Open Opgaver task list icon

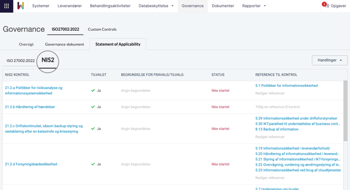(x=327, y=6)
